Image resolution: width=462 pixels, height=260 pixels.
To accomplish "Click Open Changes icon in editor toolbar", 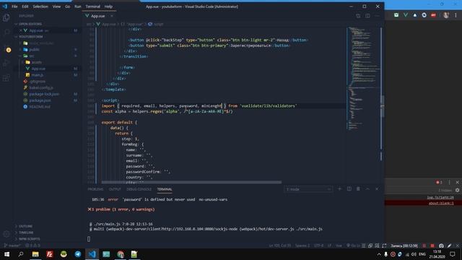I will point(358,16).
